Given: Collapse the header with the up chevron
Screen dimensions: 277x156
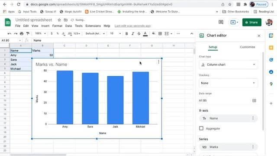Looking at the screenshot, I should (192, 33).
